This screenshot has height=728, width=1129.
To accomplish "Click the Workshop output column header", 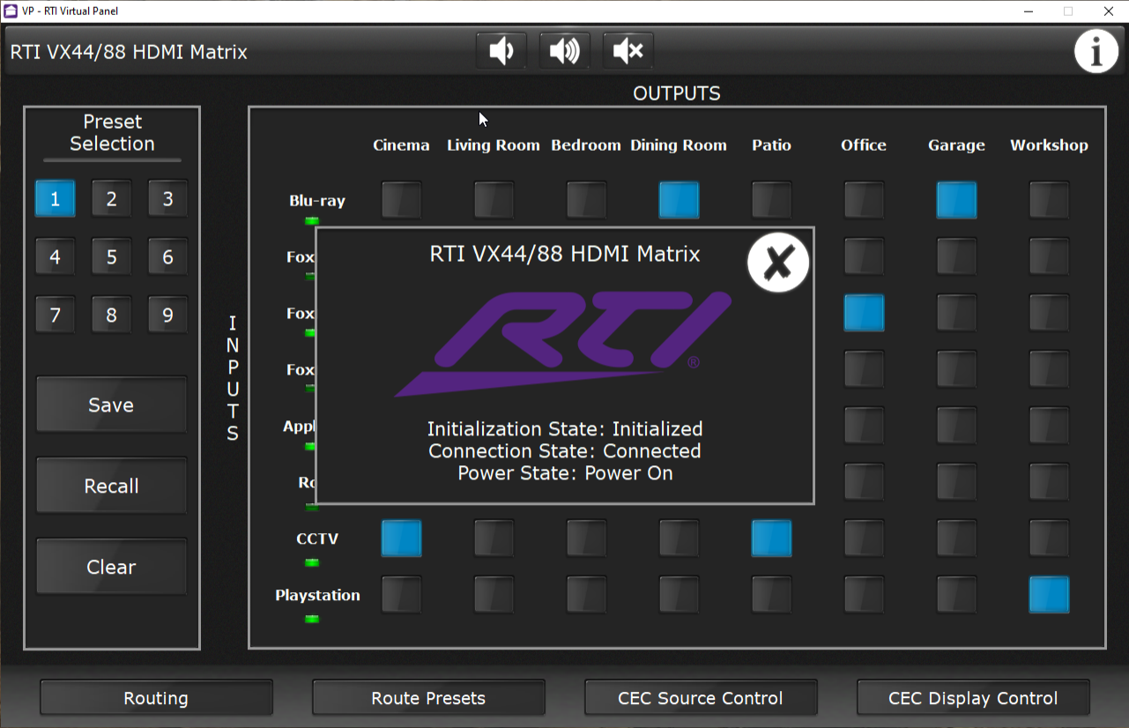I will (1049, 145).
